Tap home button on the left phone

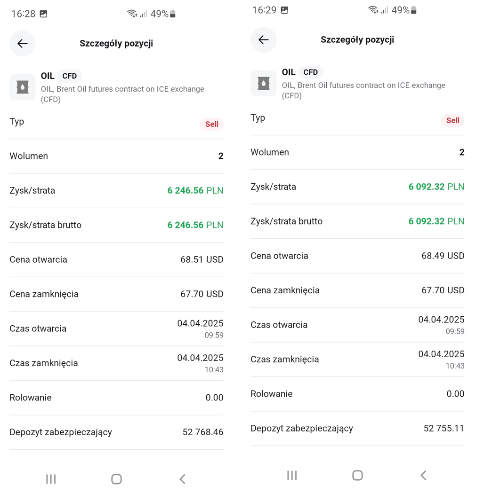[117, 479]
